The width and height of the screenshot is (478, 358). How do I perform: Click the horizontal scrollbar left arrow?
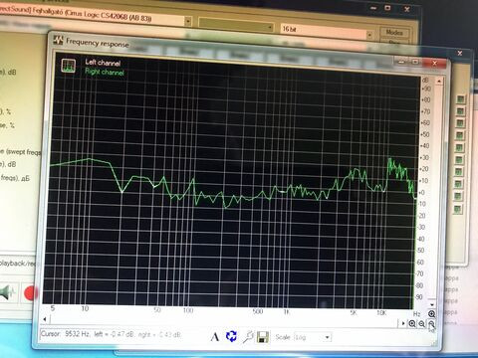(45, 319)
